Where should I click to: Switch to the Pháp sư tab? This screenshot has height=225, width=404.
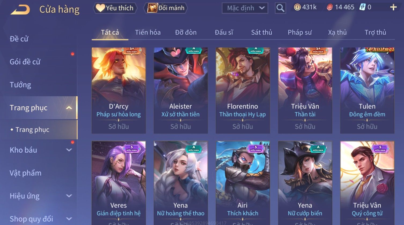pos(300,32)
